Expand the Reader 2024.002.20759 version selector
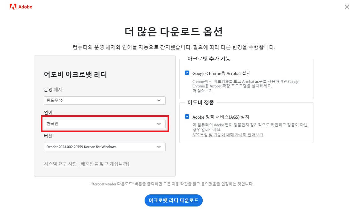This screenshot has width=354, height=210. (x=159, y=147)
